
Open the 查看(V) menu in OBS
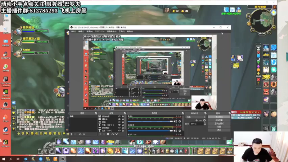pos(89,32)
